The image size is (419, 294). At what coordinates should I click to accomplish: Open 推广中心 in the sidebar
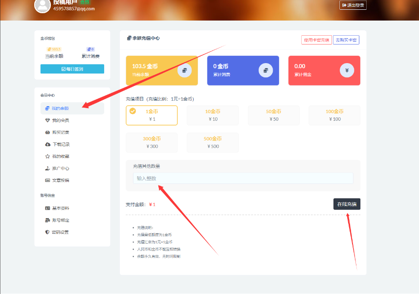click(x=60, y=168)
